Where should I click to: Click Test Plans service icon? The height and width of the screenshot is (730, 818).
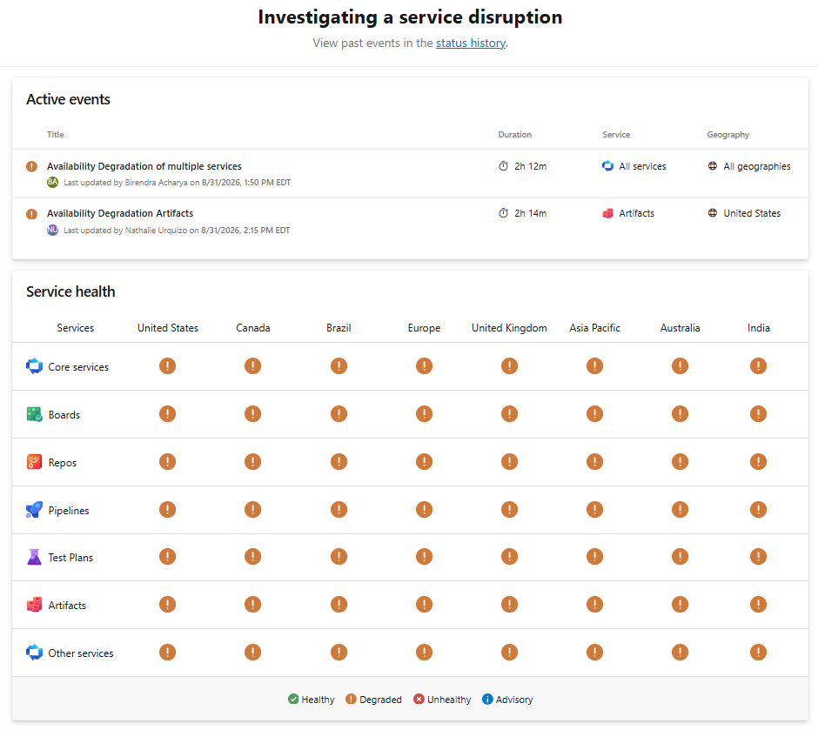(35, 557)
